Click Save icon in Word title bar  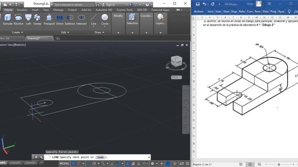(x=197, y=4)
